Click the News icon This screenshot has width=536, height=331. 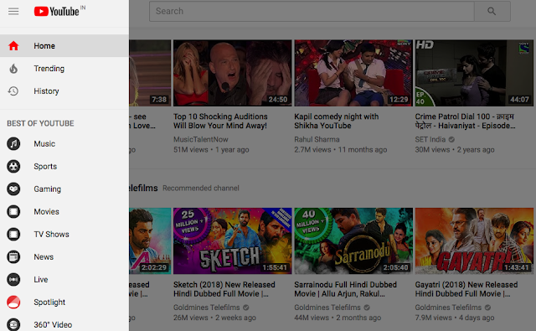point(13,256)
